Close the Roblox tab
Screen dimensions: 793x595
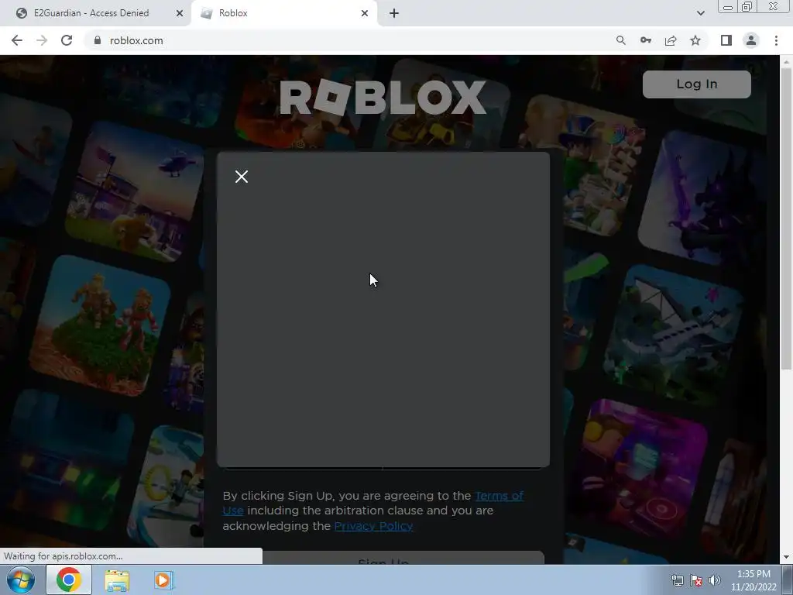tap(364, 13)
